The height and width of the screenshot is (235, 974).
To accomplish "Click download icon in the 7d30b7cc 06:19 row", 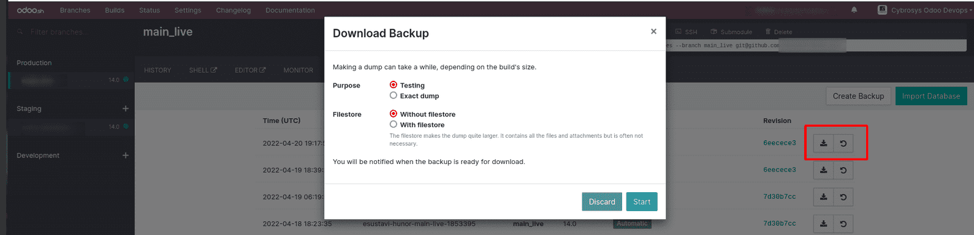I will coord(823,197).
